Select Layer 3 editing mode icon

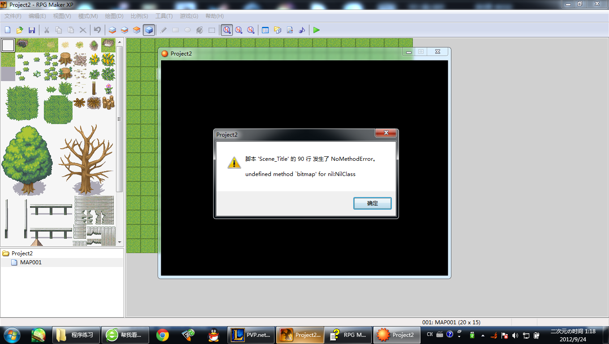pos(137,30)
